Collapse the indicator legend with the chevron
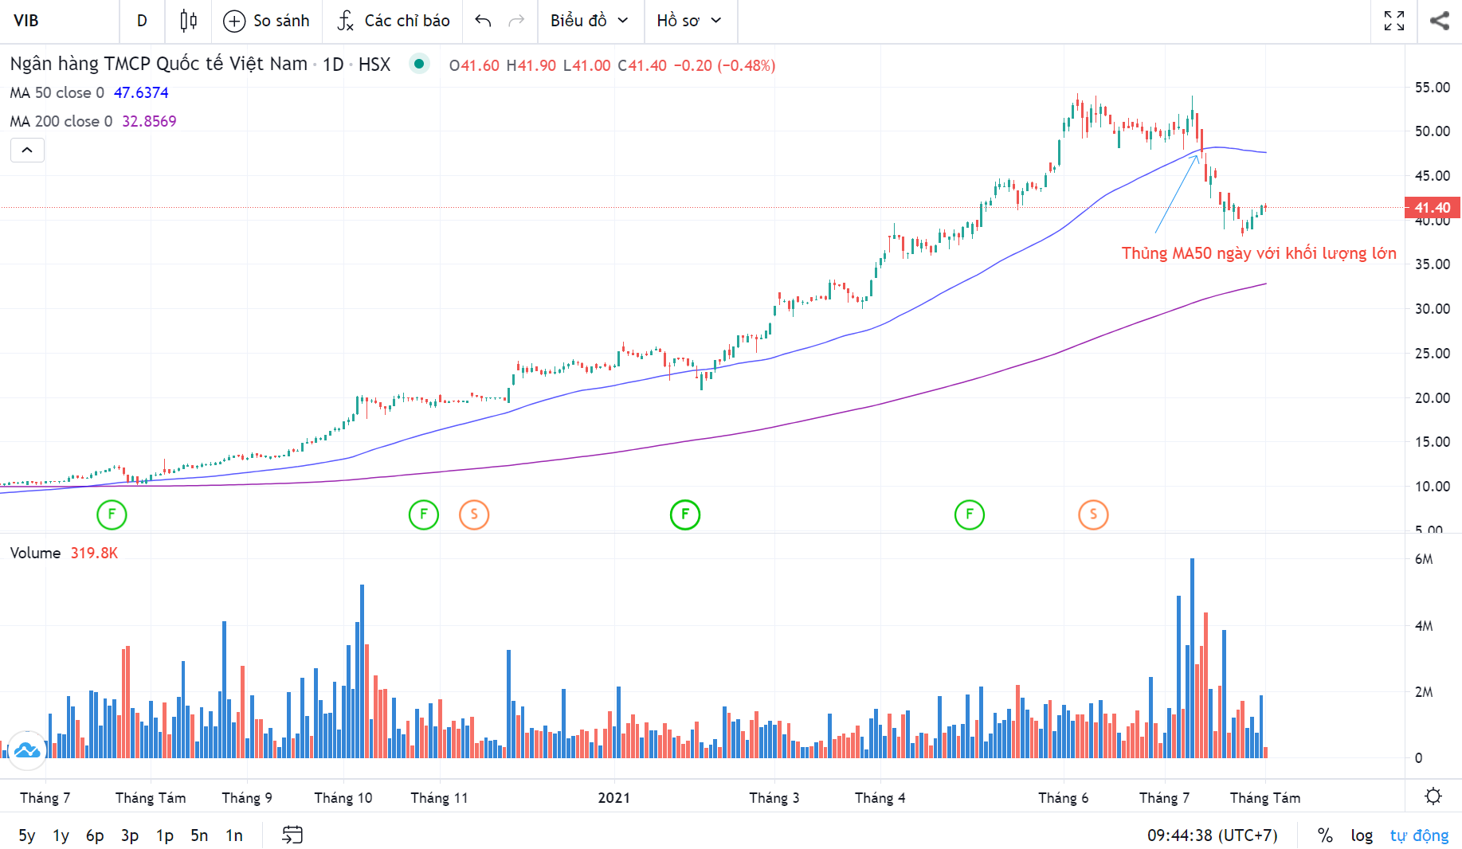 coord(27,150)
